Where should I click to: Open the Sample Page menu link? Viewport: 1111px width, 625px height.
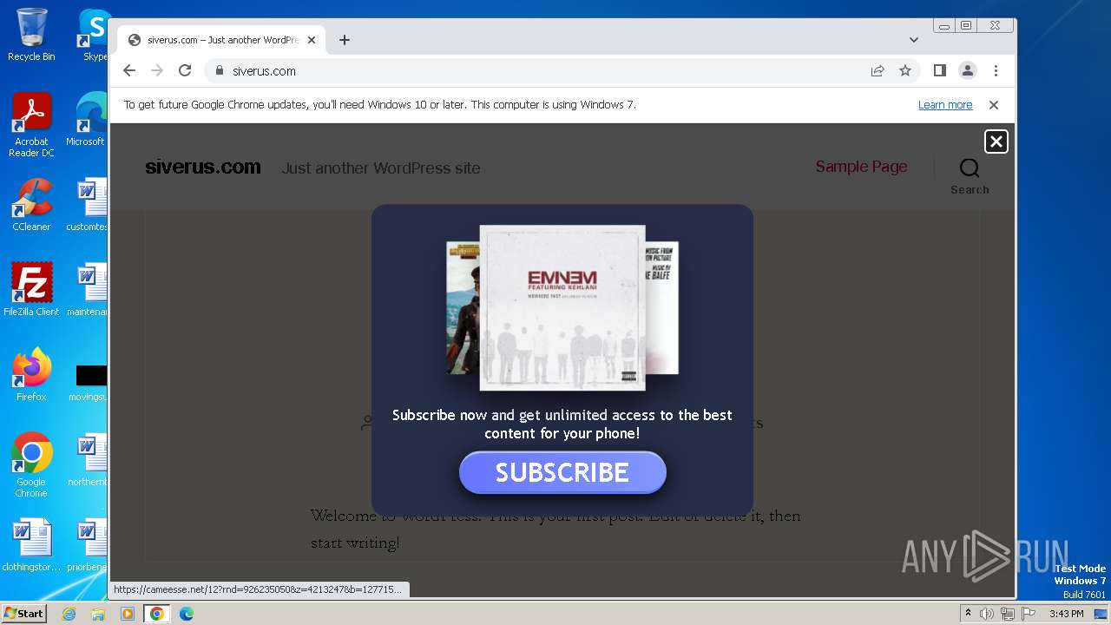tap(861, 167)
